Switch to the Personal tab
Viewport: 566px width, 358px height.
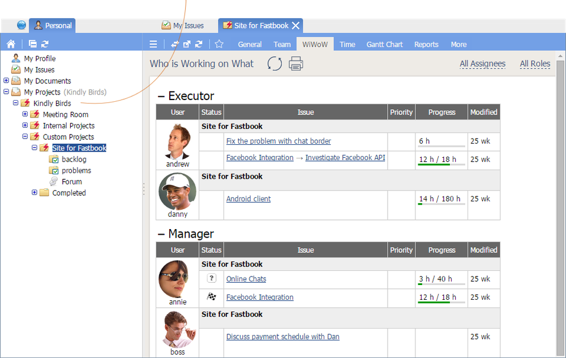(x=52, y=25)
